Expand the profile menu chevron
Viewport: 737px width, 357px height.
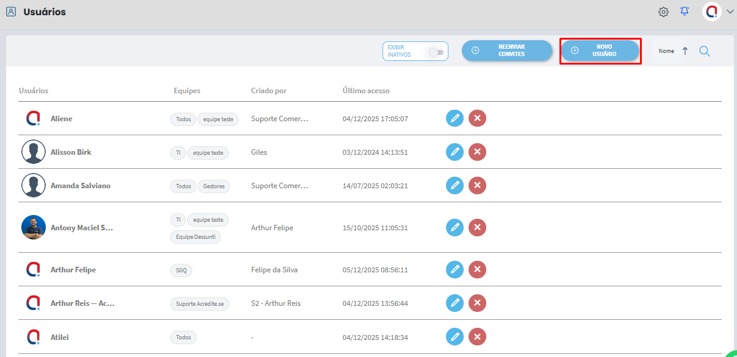[730, 12]
